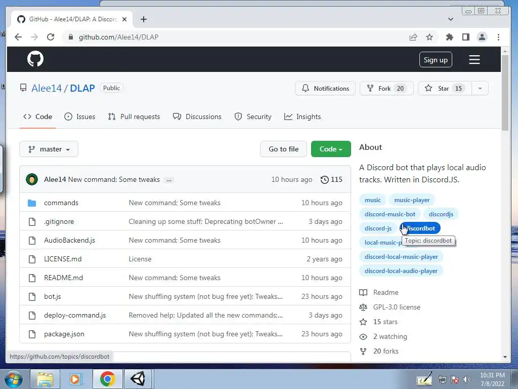Close the GitHub DLAP tab

(x=124, y=19)
